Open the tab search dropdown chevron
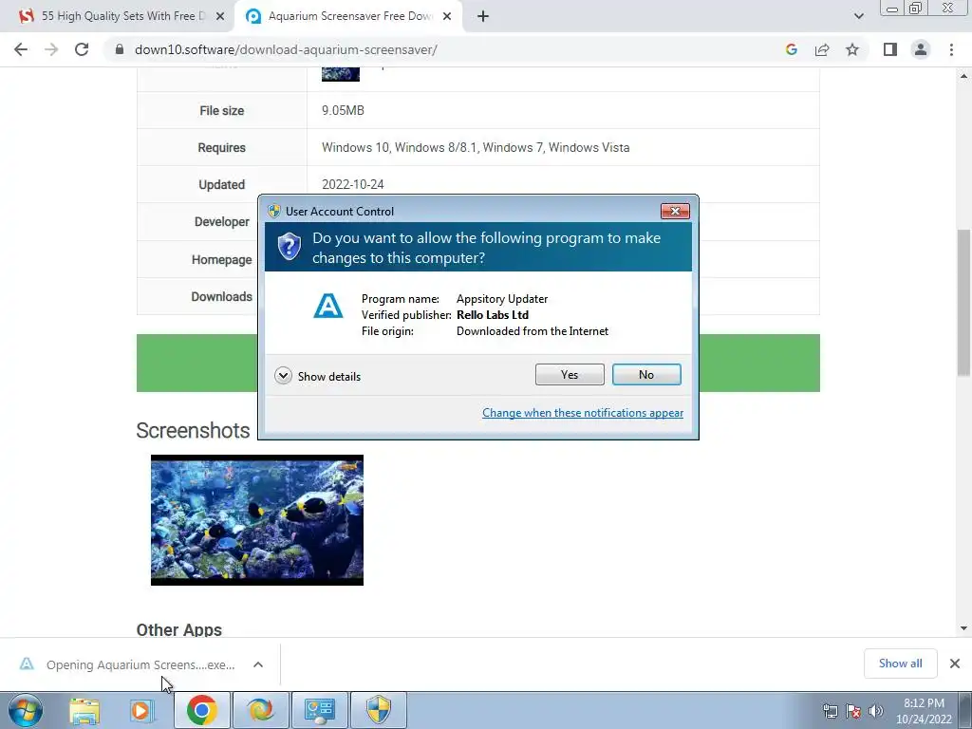 pyautogui.click(x=858, y=16)
